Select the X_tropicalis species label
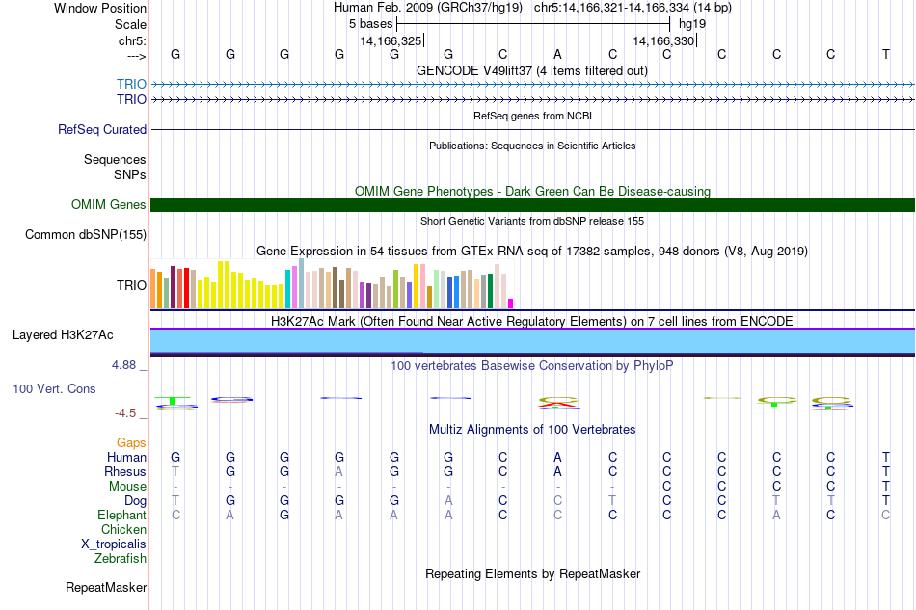Viewport: 916px width, 610px height. click(x=114, y=544)
